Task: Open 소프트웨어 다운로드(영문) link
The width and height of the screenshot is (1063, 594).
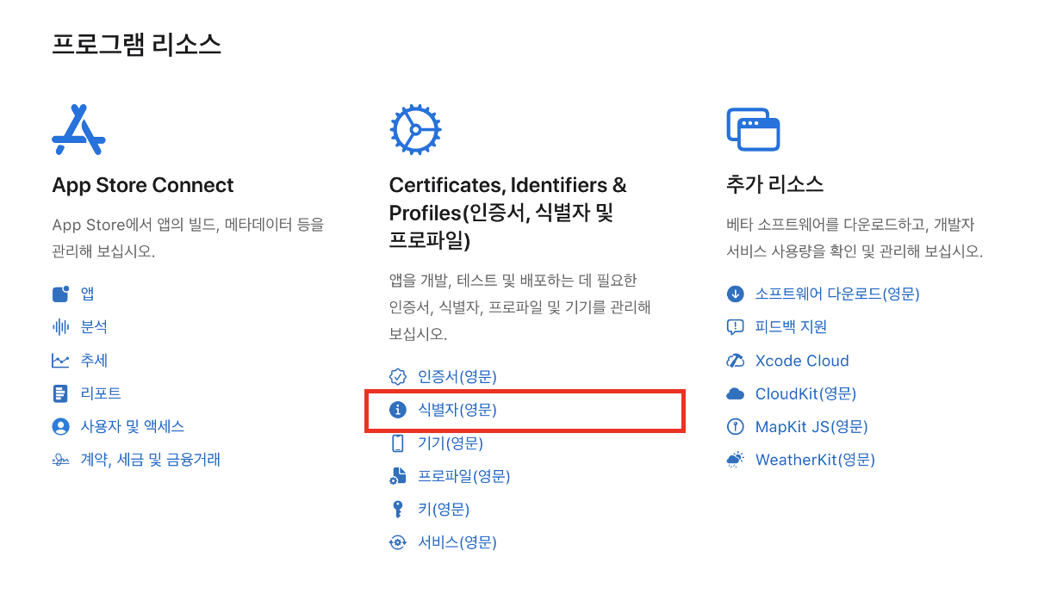Action: (x=837, y=294)
